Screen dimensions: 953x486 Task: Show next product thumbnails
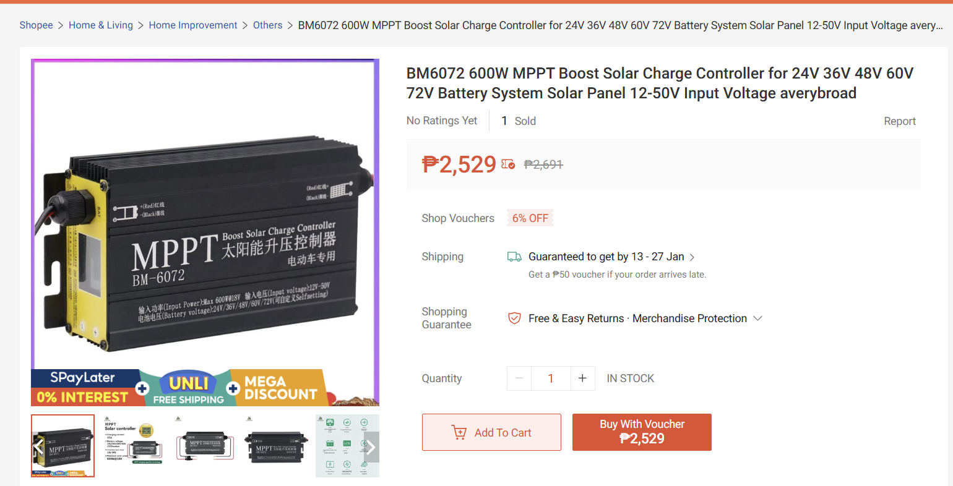click(x=371, y=446)
